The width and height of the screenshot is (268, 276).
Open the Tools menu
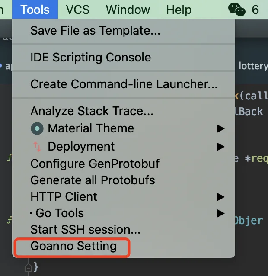[35, 10]
